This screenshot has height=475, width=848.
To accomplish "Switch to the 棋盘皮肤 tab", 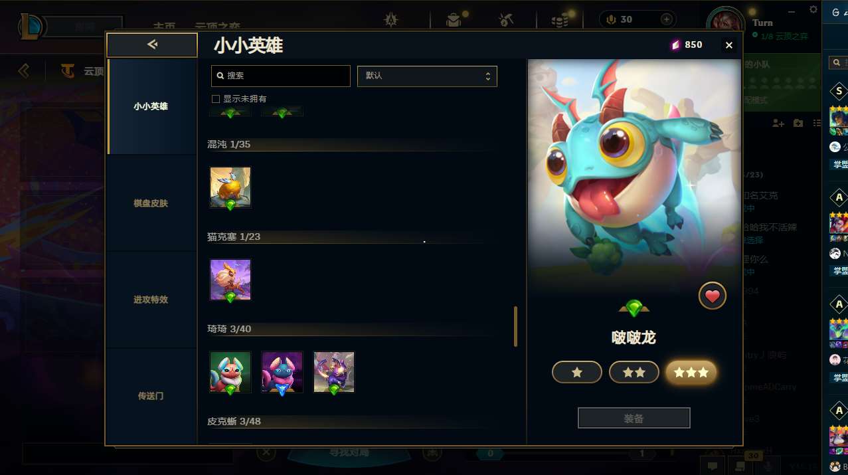I will click(151, 203).
